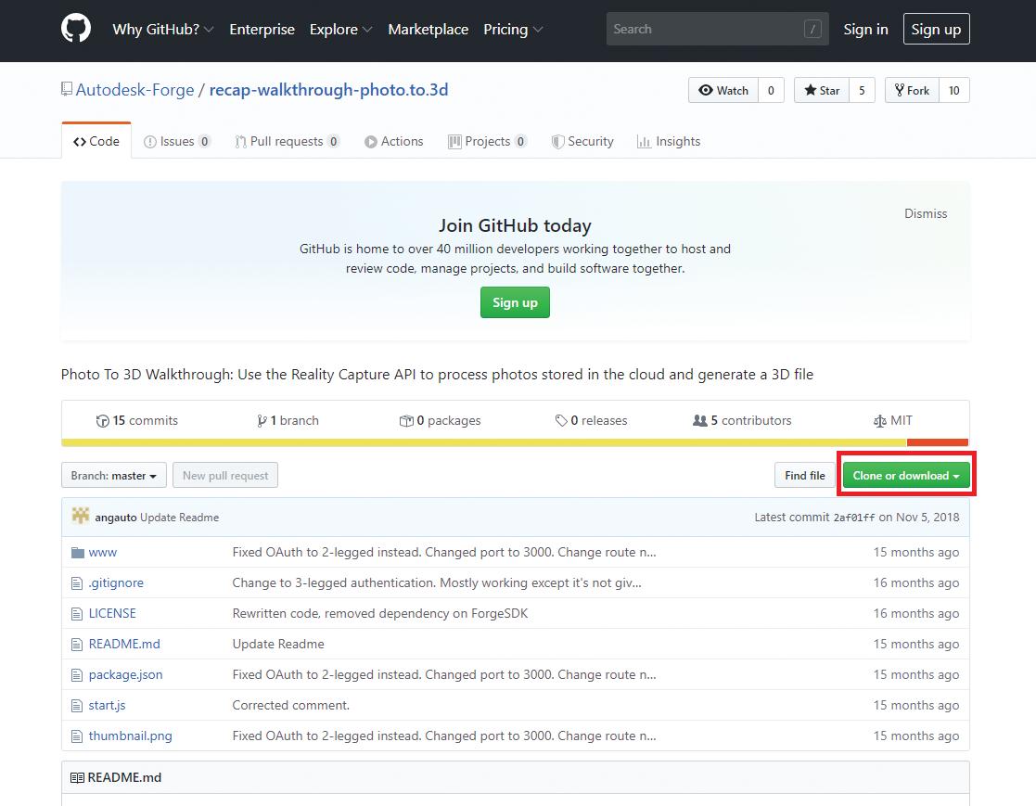The height and width of the screenshot is (806, 1036).
Task: View 0 packages
Action: [440, 420]
